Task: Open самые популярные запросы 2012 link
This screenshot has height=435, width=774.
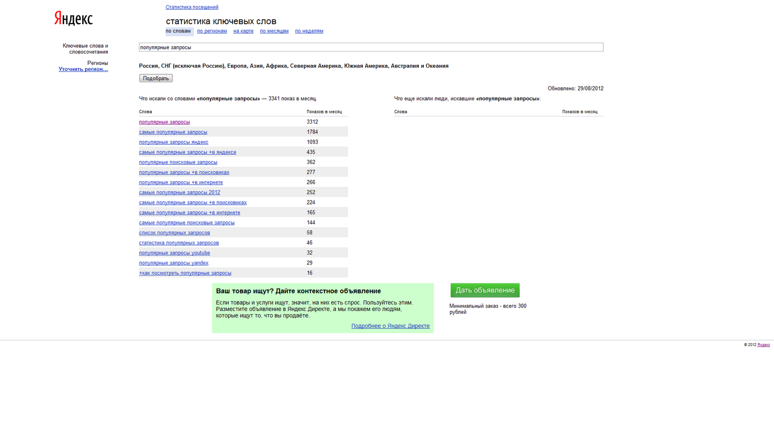Action: tap(179, 192)
